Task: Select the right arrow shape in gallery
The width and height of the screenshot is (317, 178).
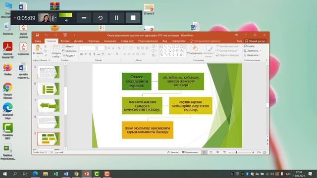Action: click(173, 50)
